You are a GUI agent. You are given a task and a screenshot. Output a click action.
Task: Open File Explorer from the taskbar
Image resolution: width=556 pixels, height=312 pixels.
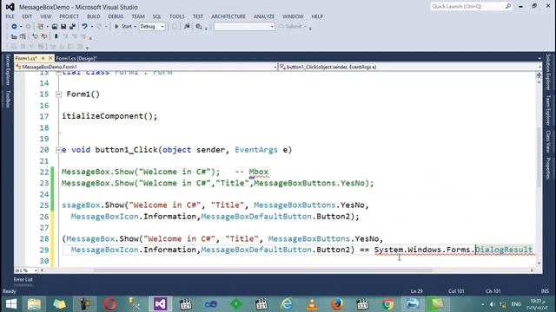pyautogui.click(x=34, y=304)
